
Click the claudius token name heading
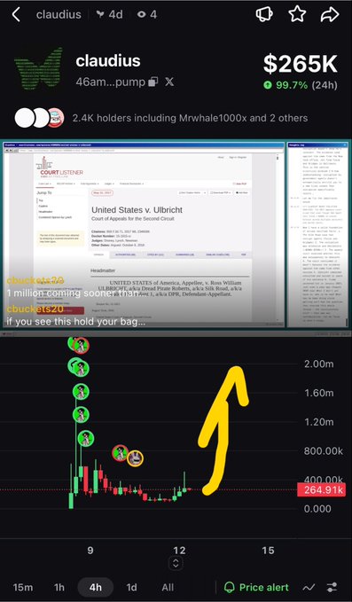(108, 61)
